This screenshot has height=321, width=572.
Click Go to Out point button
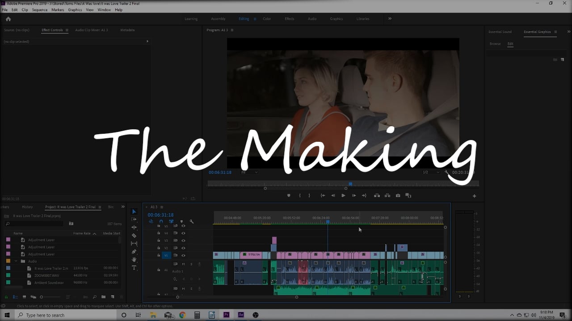click(x=364, y=196)
